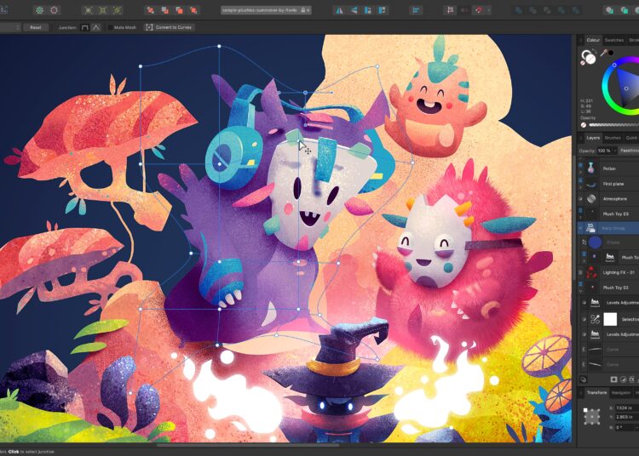Click Convert to Curves button
The height and width of the screenshot is (456, 639).
click(170, 27)
